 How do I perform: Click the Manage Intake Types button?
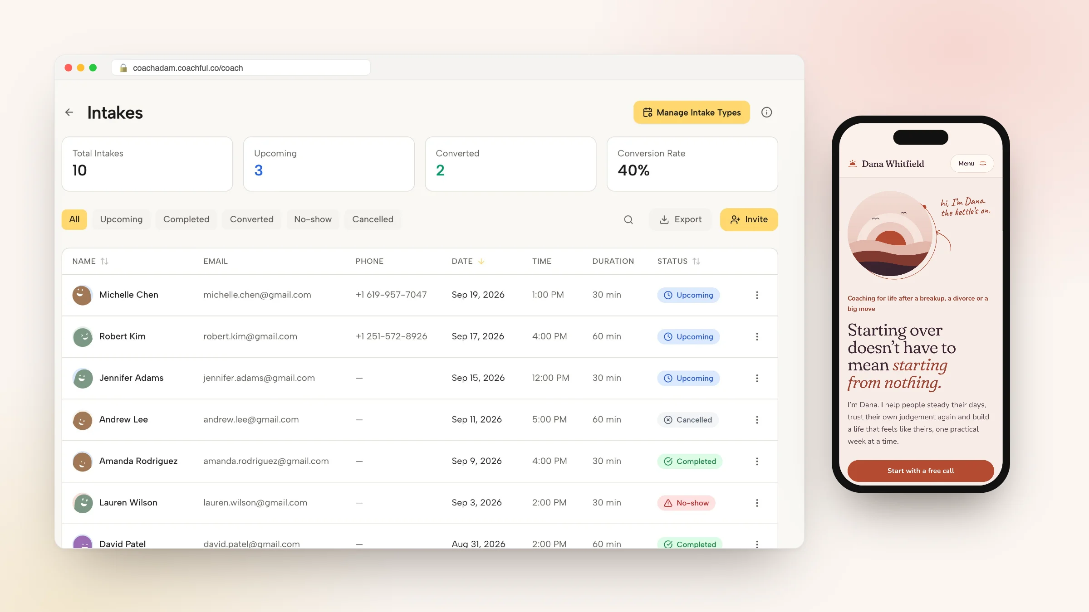click(x=692, y=112)
